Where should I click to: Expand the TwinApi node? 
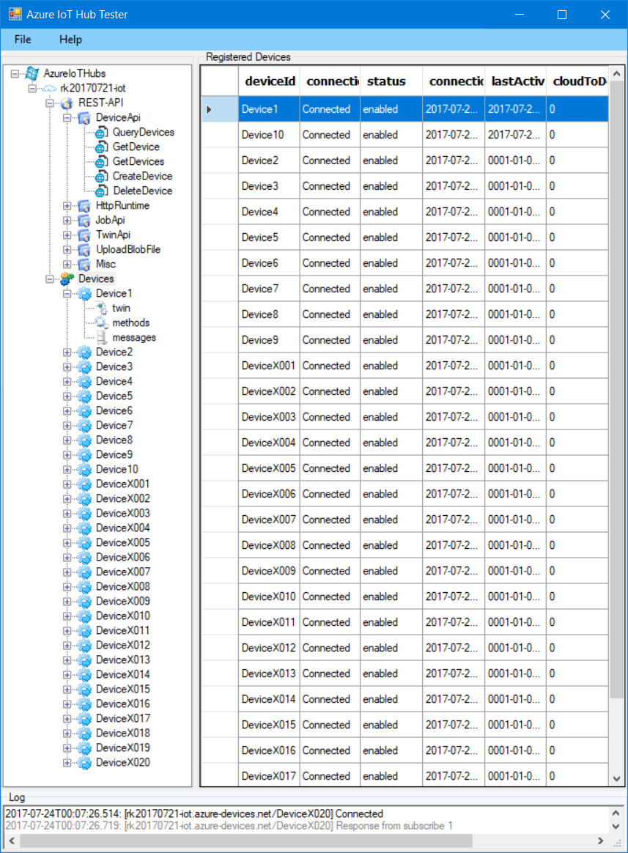click(x=67, y=235)
